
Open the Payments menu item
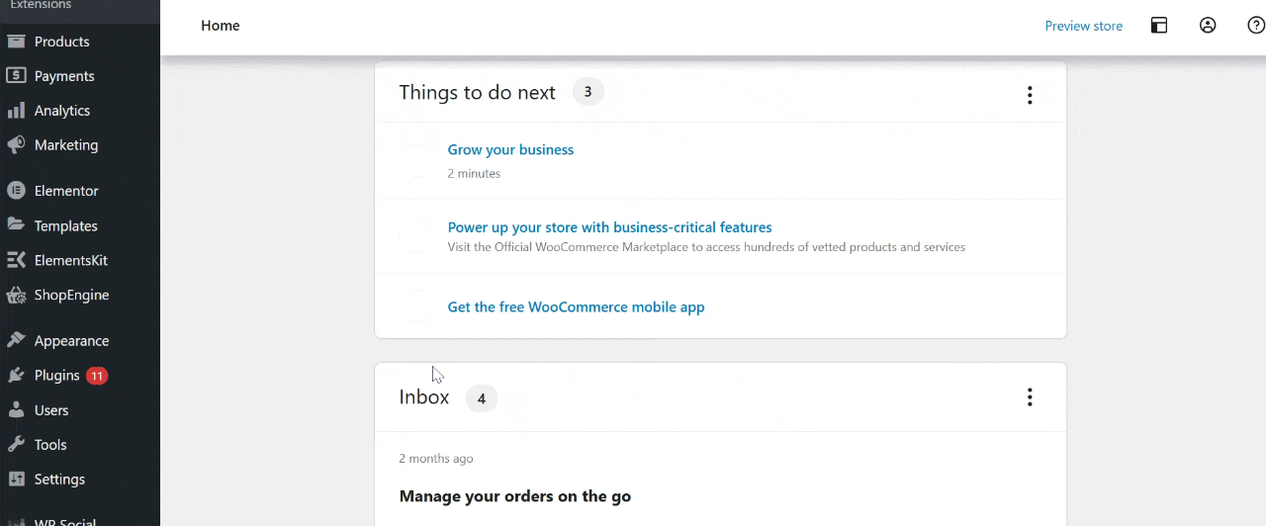coord(64,76)
